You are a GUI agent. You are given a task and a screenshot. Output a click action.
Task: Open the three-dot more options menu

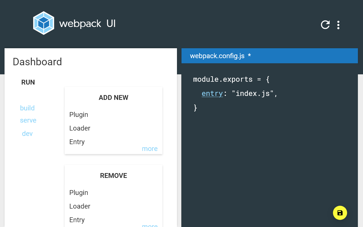[338, 25]
